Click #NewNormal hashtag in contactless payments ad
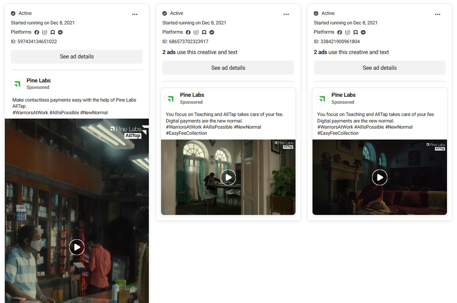This screenshot has width=457, height=303. (94, 112)
